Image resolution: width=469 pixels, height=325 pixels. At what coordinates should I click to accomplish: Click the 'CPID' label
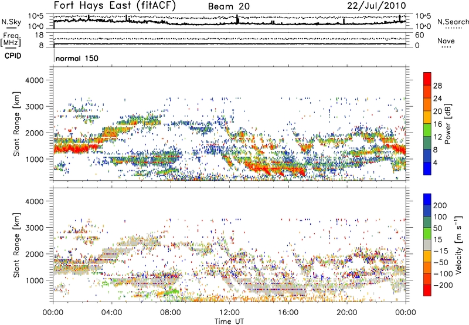tap(13, 56)
